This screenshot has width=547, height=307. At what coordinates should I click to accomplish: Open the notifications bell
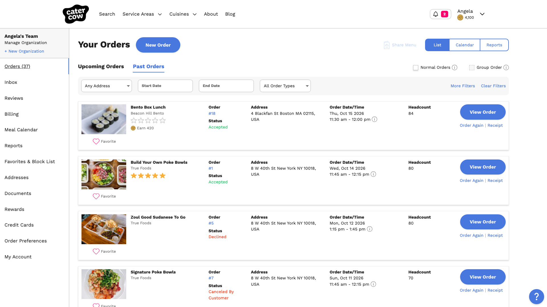click(436, 14)
